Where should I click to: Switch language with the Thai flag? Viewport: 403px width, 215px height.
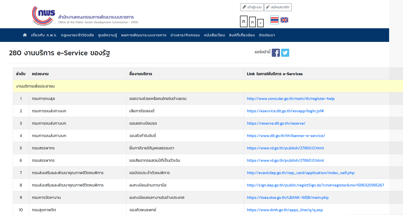(x=275, y=20)
